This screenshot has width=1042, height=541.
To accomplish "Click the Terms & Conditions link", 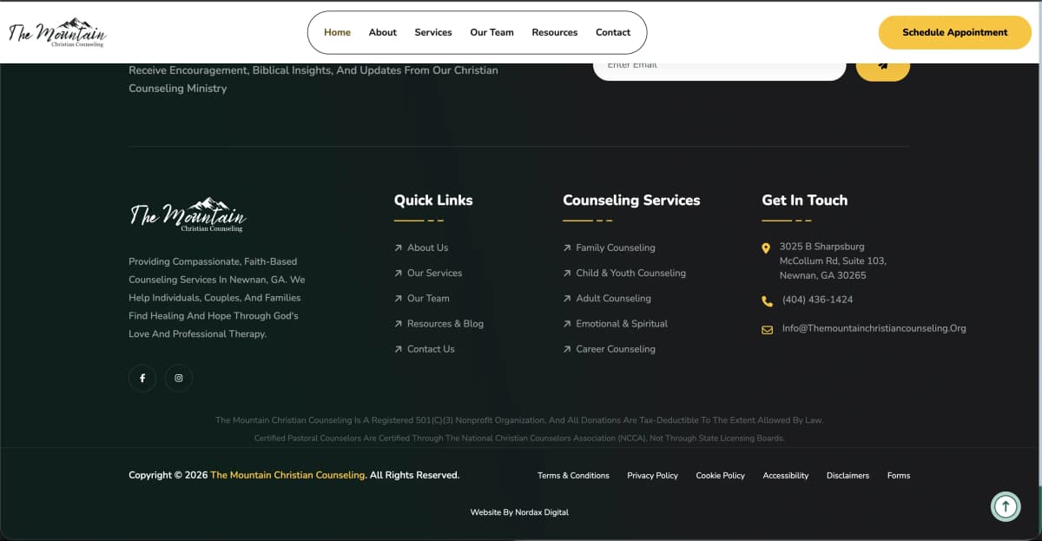I will (573, 476).
